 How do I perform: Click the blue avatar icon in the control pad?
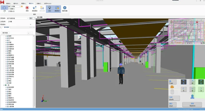pos(192,97)
